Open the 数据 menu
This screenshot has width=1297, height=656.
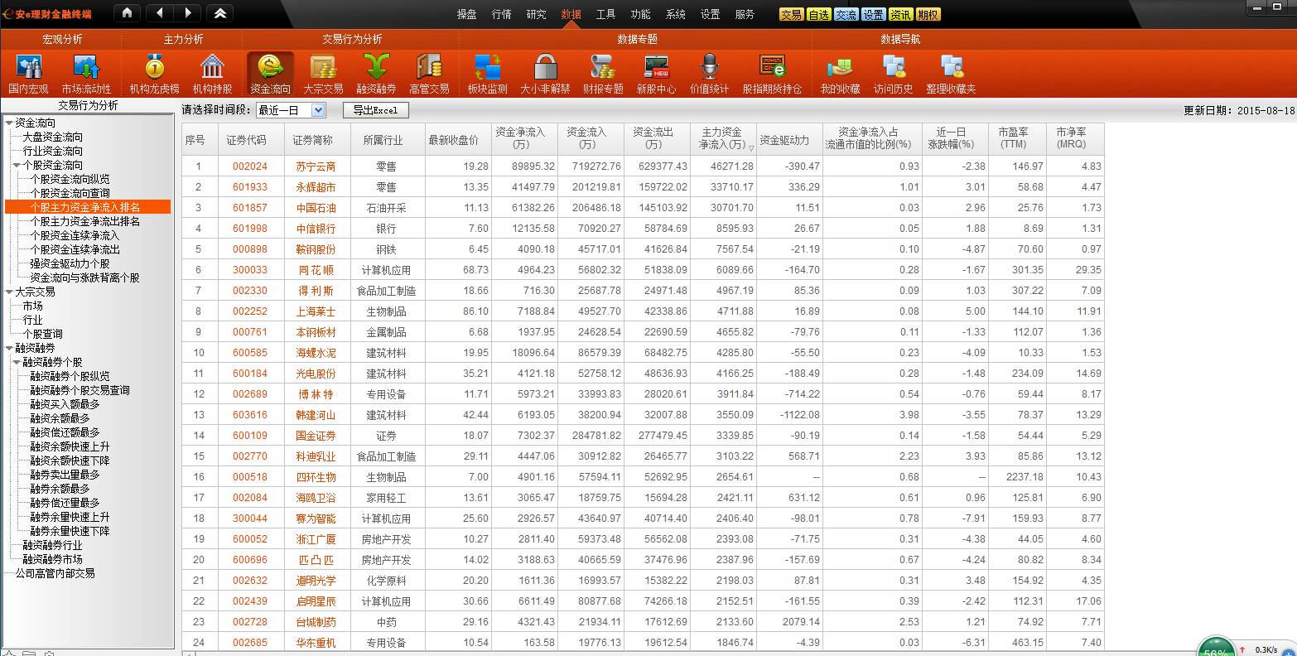pyautogui.click(x=571, y=14)
